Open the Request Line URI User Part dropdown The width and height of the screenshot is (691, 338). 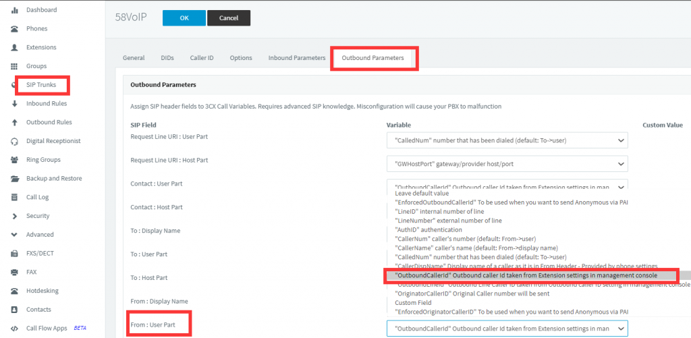click(507, 140)
